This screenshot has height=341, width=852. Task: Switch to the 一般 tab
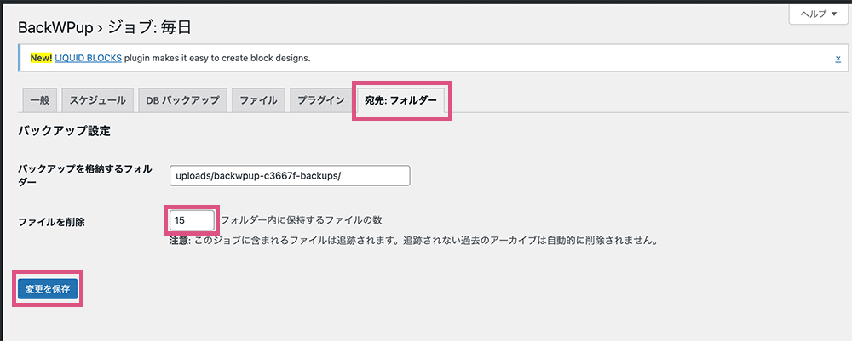click(x=39, y=100)
